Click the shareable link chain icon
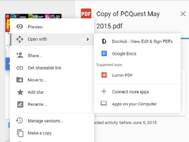Screen dimensions: 189x142 [x=20, y=68]
